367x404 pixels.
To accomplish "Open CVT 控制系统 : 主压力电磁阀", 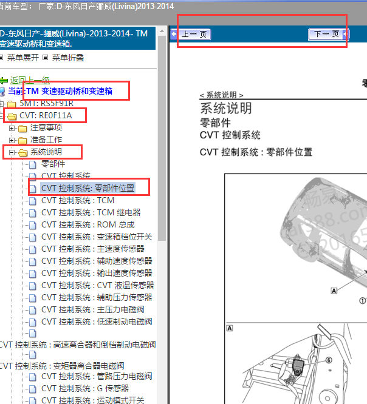I will 93,309.
